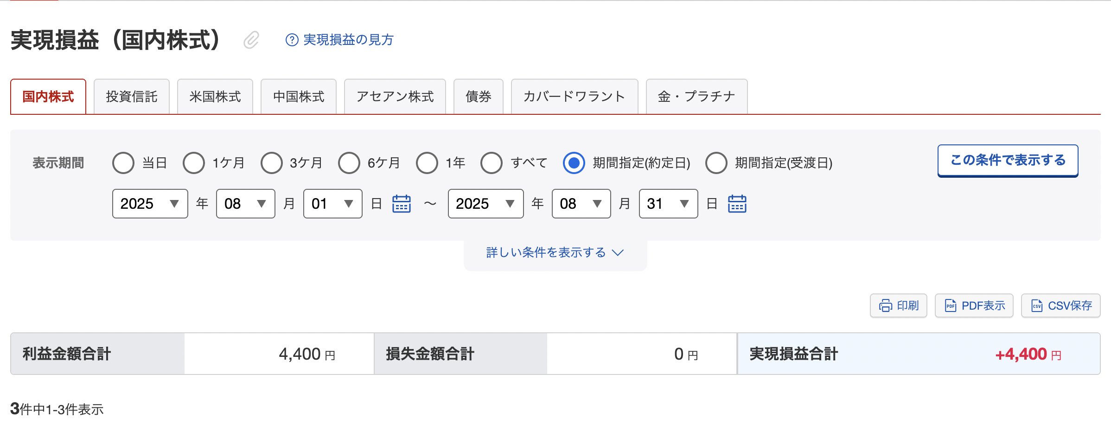Open the end month 08 dropdown
1111x430 pixels.
coord(581,204)
